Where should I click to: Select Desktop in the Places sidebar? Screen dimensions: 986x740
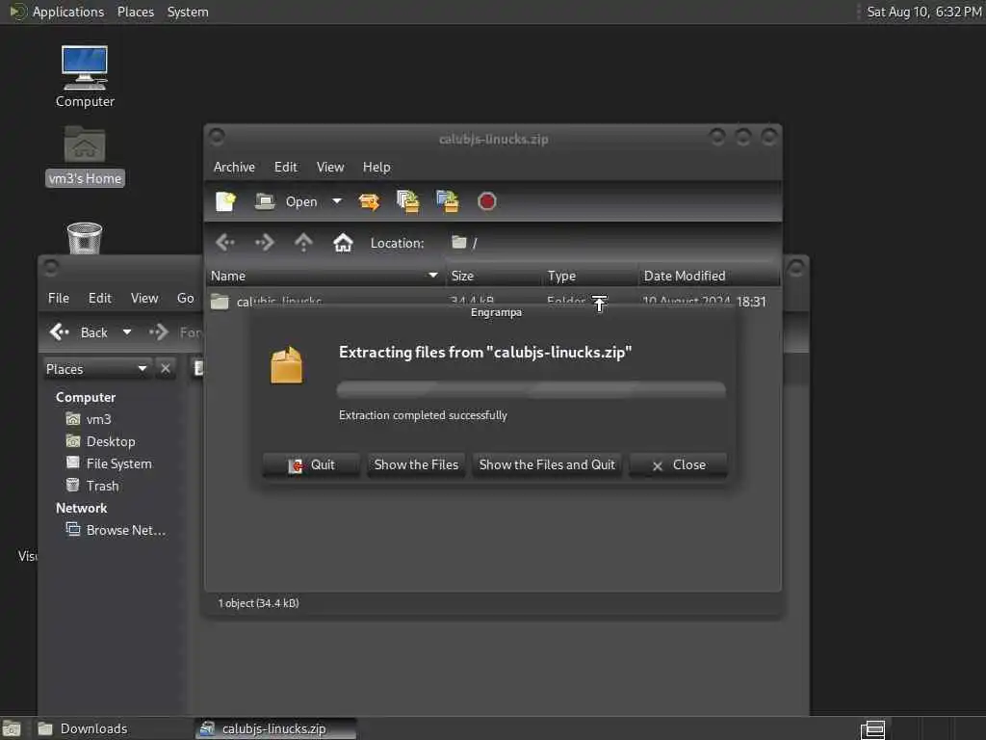[x=100, y=441]
